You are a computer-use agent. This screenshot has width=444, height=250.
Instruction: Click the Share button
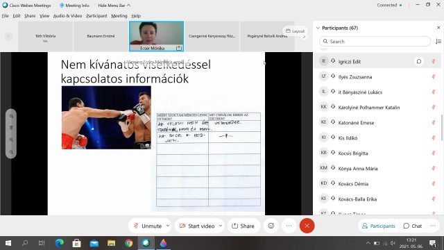(x=244, y=226)
